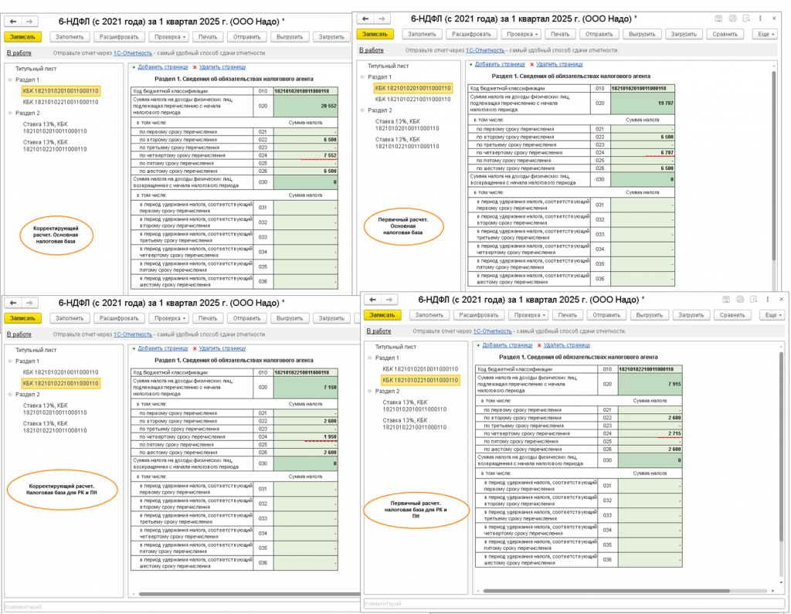Screen dimensions: 791x614
Task: Select Титульный лист in top-left window tree
Action: point(36,69)
